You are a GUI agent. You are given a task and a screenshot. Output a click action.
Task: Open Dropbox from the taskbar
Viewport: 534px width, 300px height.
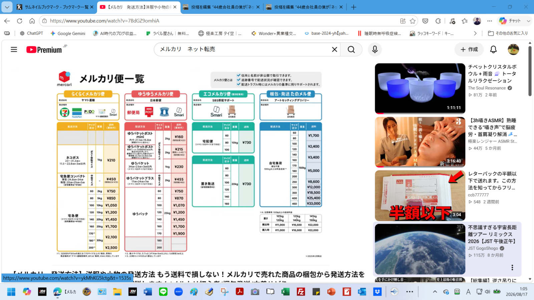[x=377, y=292]
